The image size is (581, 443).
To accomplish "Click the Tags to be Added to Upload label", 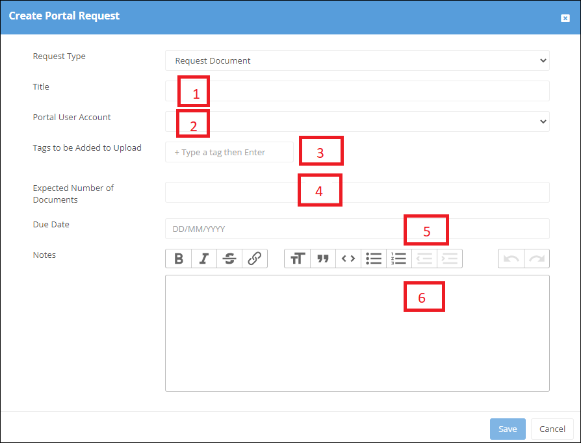I will pyautogui.click(x=87, y=148).
